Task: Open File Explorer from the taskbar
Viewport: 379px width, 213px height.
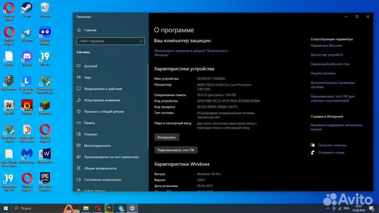Action: pos(86,208)
